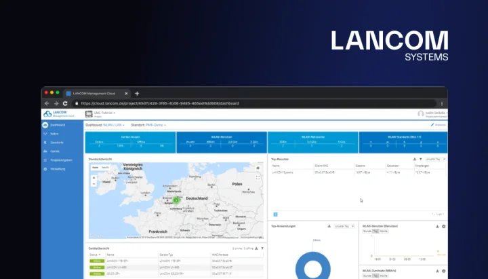The image size is (488, 279).
Task: Click the browser address bar URL
Action: click(x=160, y=103)
